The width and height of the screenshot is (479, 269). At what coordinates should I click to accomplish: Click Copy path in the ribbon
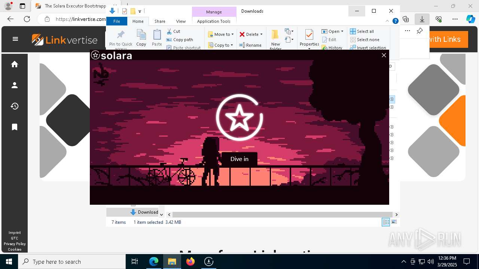pyautogui.click(x=180, y=40)
